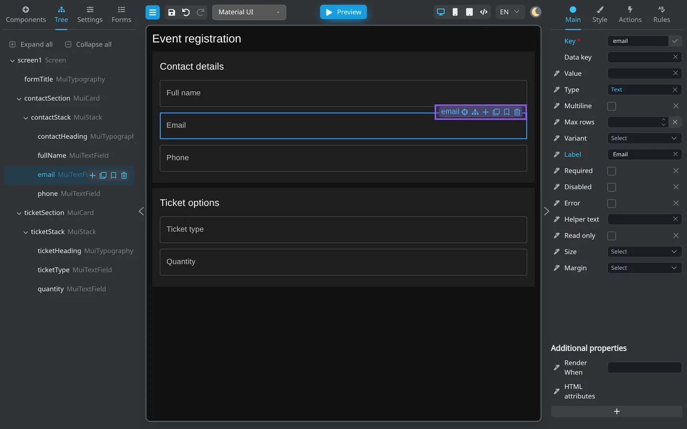
Task: Collapse the left panel arrow
Action: point(141,211)
